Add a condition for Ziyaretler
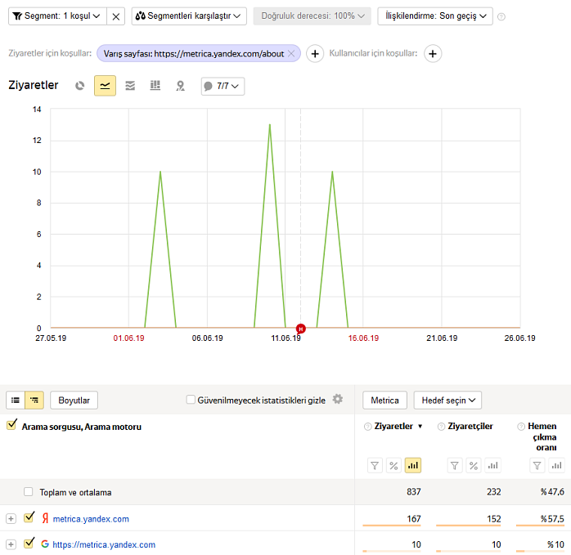Image resolution: width=571 pixels, height=555 pixels. [315, 54]
